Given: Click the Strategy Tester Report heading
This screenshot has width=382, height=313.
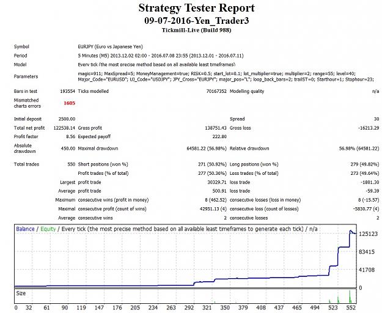Looking at the screenshot, I should click(196, 8).
